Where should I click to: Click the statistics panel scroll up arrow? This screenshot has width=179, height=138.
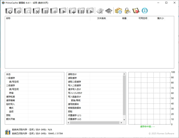124,74
